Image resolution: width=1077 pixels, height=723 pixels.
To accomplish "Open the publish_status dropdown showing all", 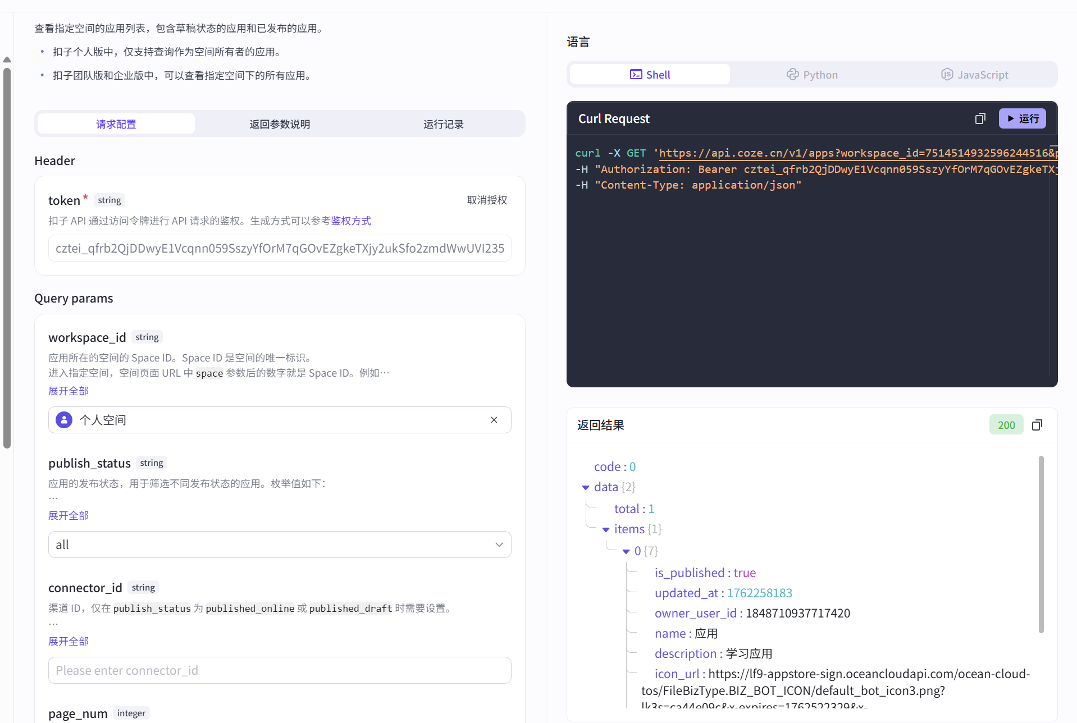I will 280,544.
